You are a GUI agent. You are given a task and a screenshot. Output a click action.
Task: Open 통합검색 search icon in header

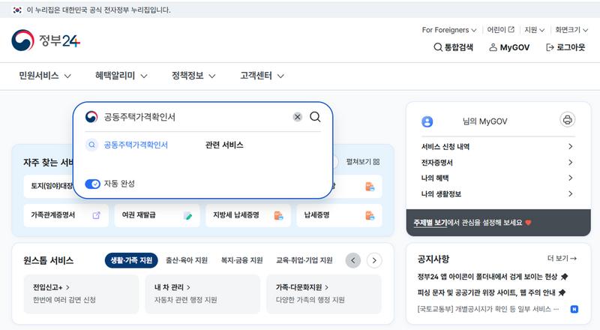[x=438, y=47]
